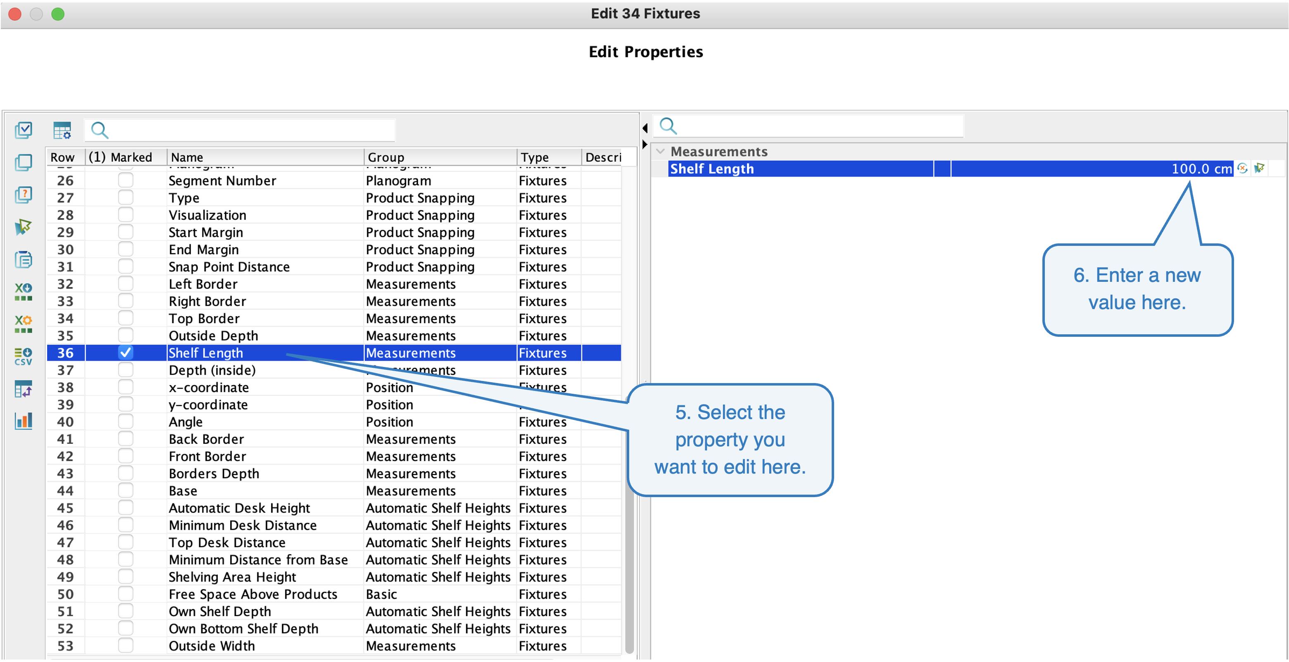Mark the Left Border row checkbox
The width and height of the screenshot is (1289, 662).
(x=126, y=284)
